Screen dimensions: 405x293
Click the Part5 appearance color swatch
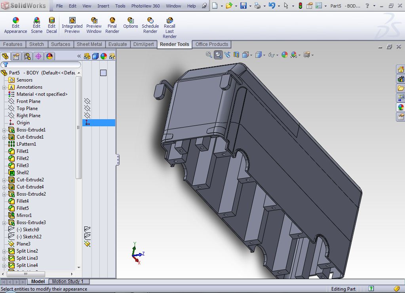[x=103, y=73]
